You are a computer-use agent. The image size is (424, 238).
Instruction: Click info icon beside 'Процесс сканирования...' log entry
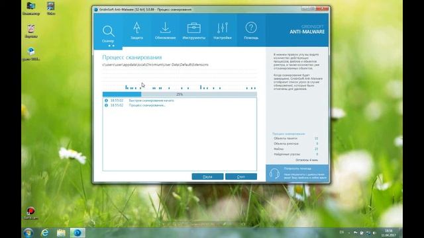pyautogui.click(x=106, y=105)
